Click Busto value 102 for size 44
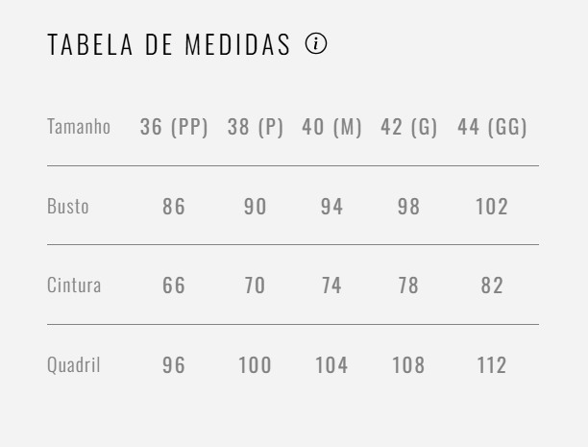The image size is (588, 447). click(x=492, y=207)
